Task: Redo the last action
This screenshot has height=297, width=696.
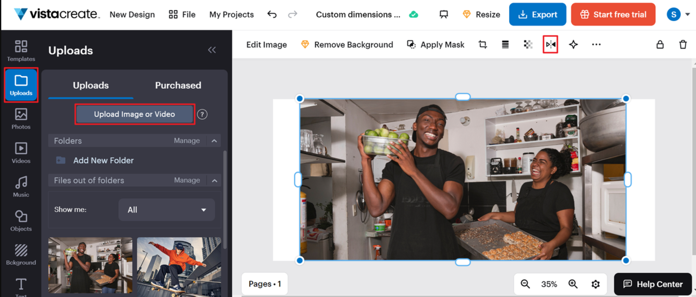Action: tap(292, 14)
